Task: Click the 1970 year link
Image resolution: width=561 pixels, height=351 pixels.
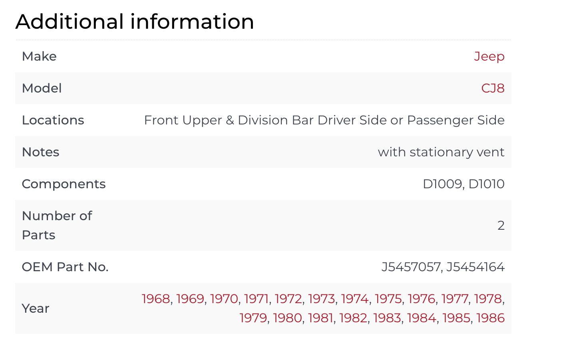Action: [224, 299]
